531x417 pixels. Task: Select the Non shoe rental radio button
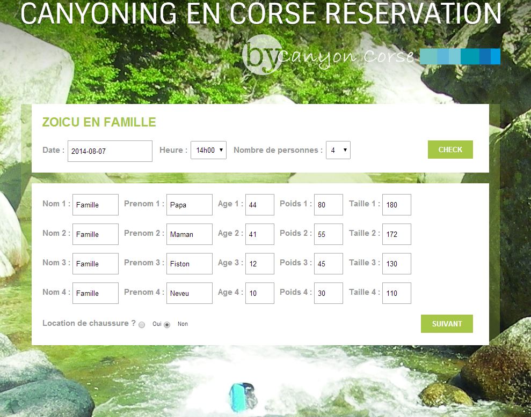(x=167, y=325)
